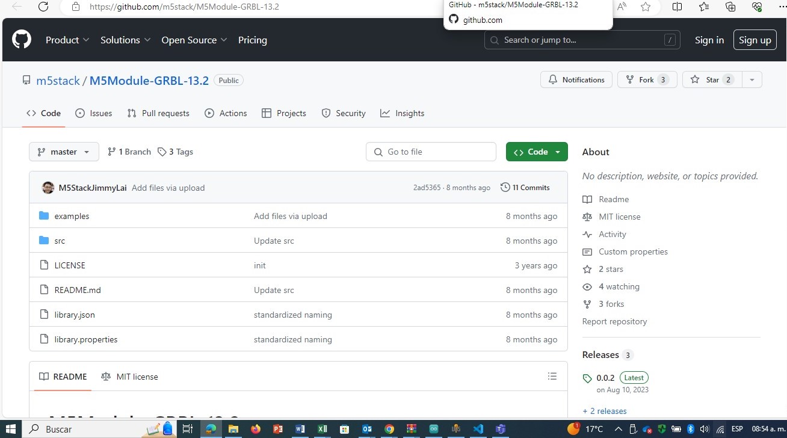Add this page to browser favorites
Screen dimensions: 787x438
(646, 7)
